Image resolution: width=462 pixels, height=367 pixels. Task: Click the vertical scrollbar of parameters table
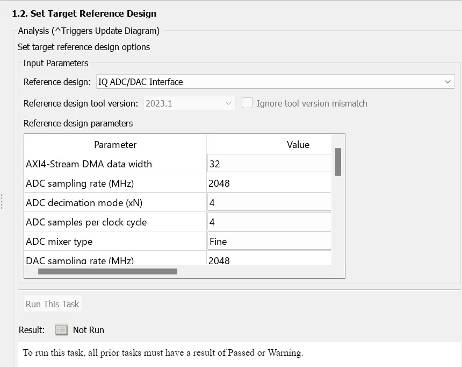pos(338,162)
